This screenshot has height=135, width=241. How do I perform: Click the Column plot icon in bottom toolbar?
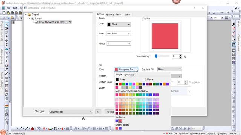[x=32, y=129]
